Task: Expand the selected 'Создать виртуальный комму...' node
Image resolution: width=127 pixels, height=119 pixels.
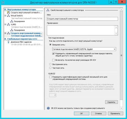Action: (x=5, y=33)
